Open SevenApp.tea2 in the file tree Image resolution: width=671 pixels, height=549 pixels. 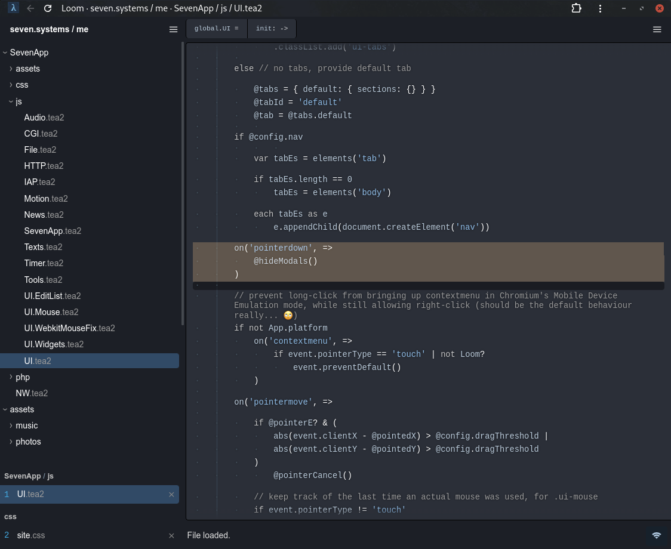click(x=53, y=231)
